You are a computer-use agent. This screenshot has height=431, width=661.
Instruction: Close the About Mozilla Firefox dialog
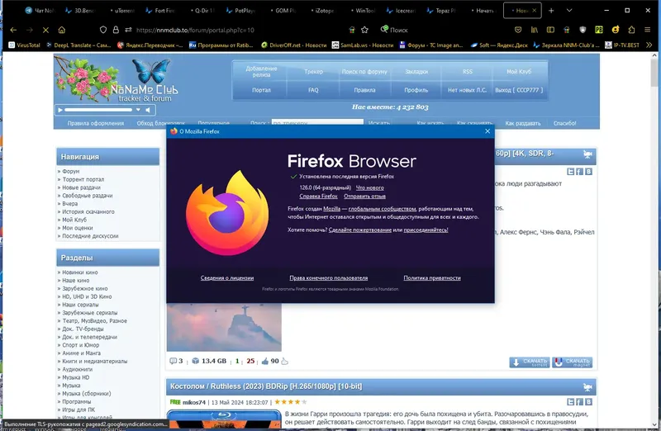[x=487, y=131]
